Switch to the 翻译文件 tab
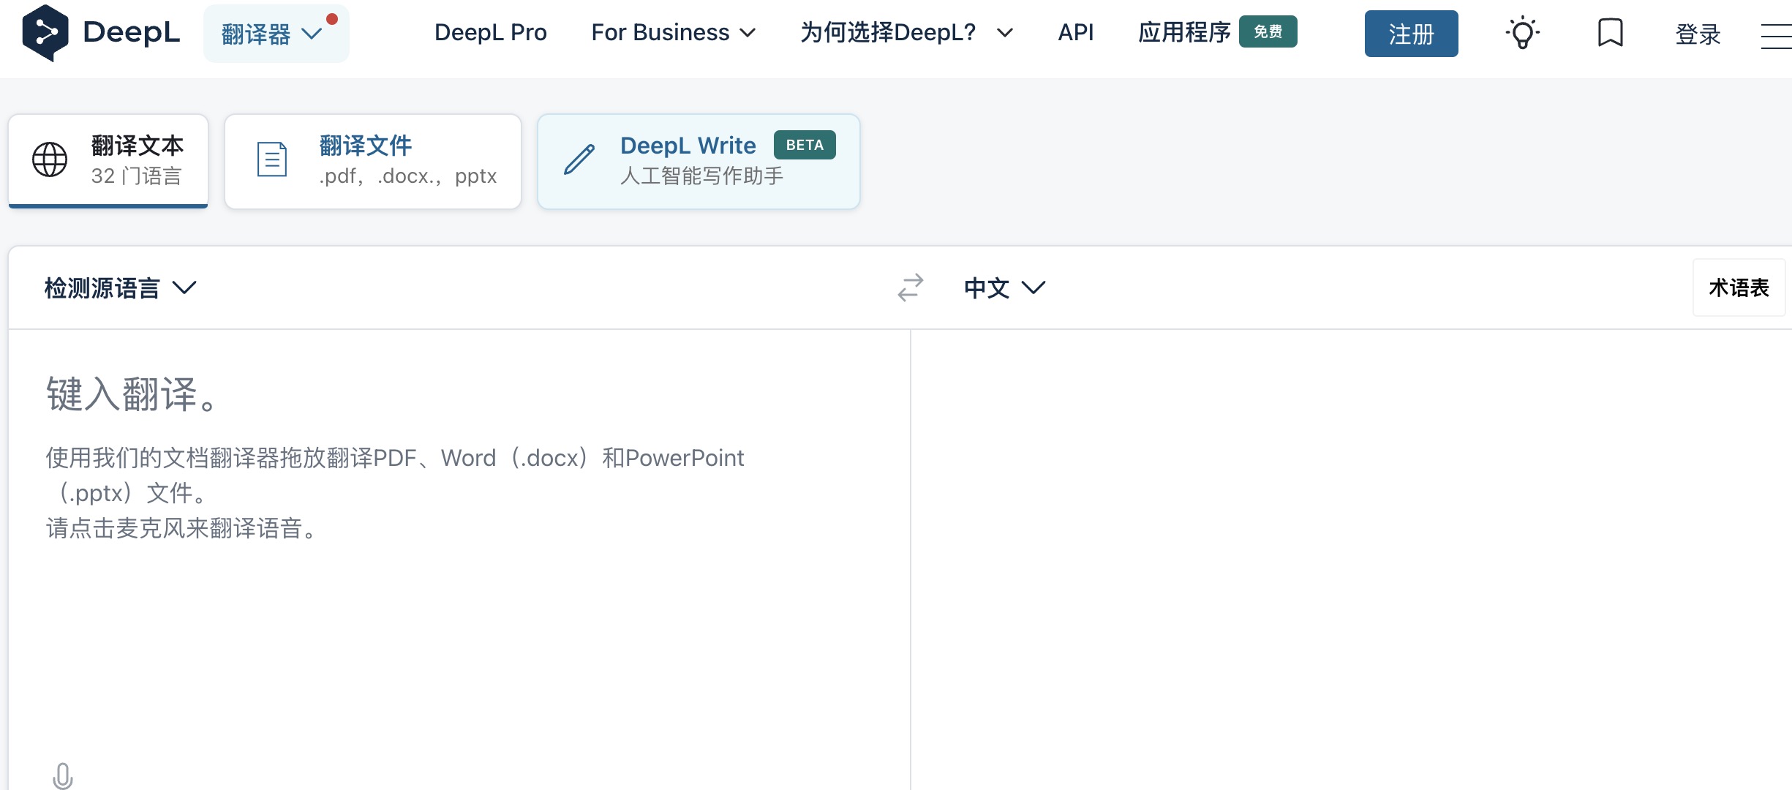Viewport: 1792px width, 790px height. pyautogui.click(x=372, y=160)
